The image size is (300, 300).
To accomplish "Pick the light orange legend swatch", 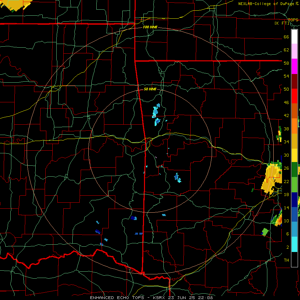I will coord(294,126).
